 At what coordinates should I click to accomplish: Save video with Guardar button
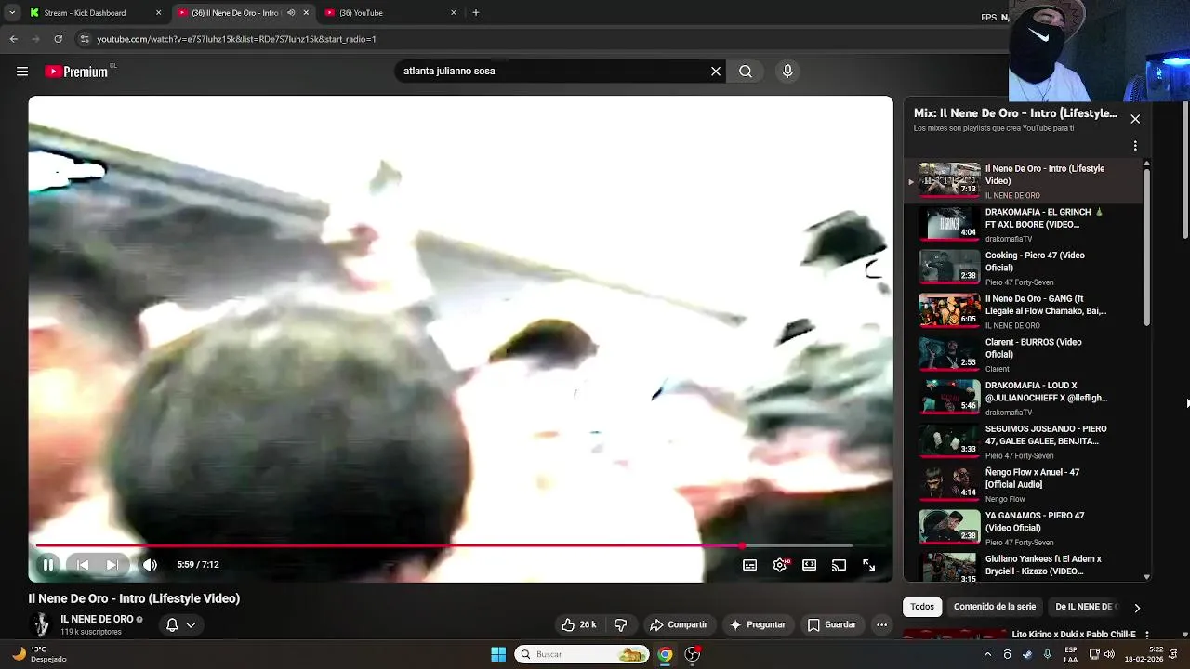[832, 625]
